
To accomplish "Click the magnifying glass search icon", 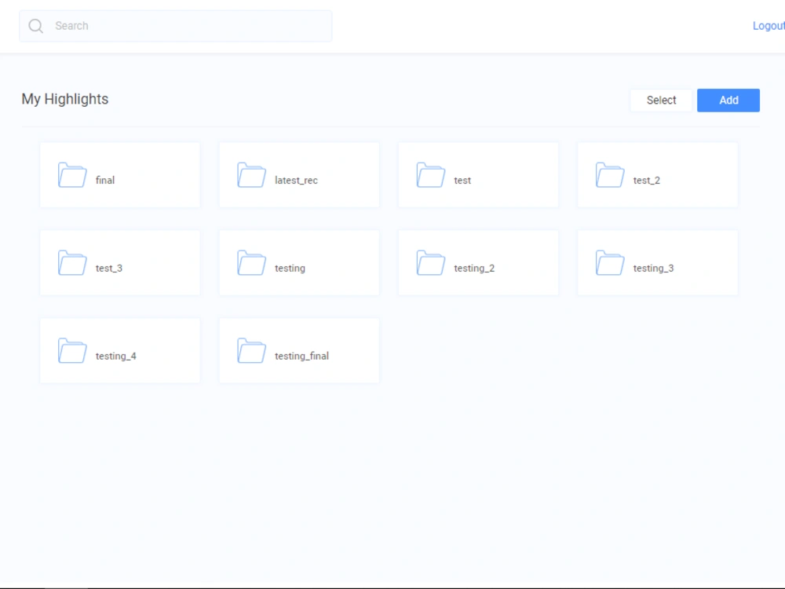I will 35,26.
